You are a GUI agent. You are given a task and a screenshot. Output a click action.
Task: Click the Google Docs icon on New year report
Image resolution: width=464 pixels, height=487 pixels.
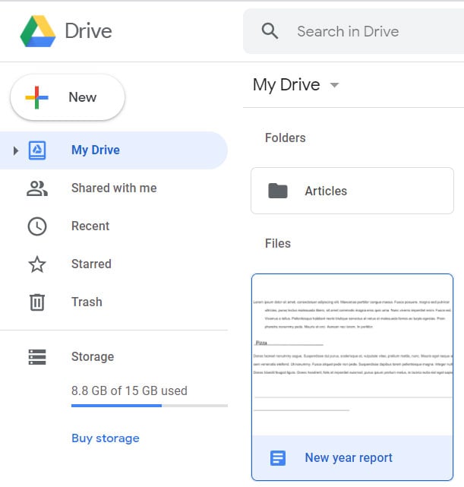pos(278,458)
